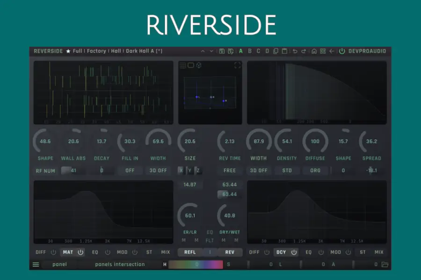Select the MAT tab
Screen dimensions: 421x280
(68, 252)
